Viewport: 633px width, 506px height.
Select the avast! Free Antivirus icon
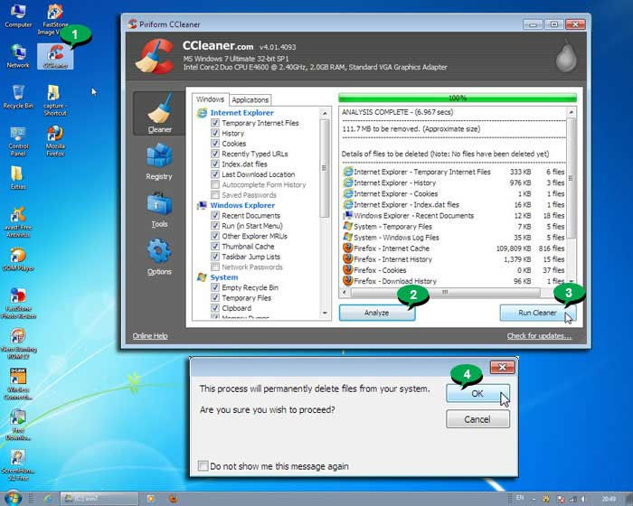coord(18,222)
